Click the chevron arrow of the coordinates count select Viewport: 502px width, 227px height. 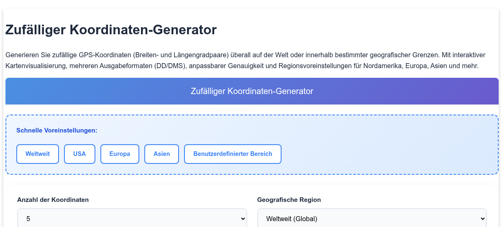tap(243, 219)
